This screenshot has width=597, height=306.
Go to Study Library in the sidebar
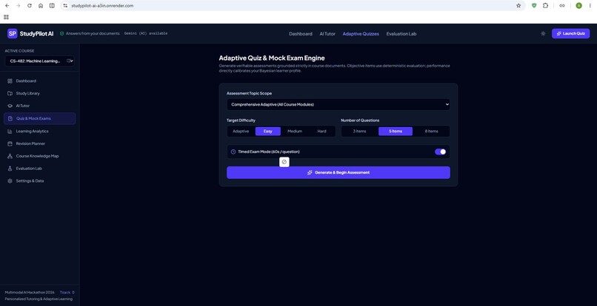point(39,93)
